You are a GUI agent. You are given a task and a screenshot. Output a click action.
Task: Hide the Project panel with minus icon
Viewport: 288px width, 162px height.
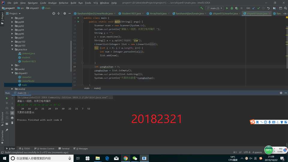[70, 13]
